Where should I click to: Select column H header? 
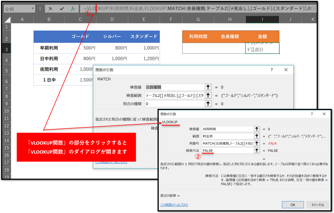tap(230, 19)
